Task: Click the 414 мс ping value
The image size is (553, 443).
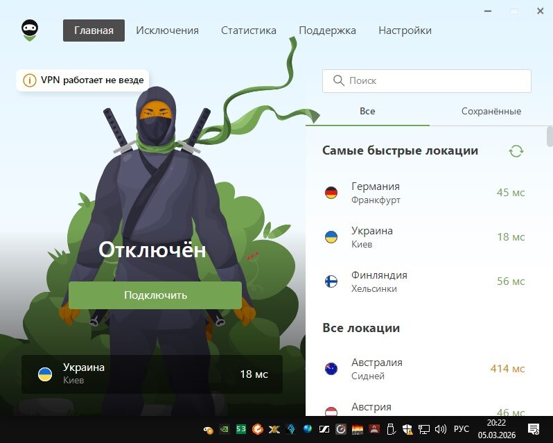Action: [507, 369]
